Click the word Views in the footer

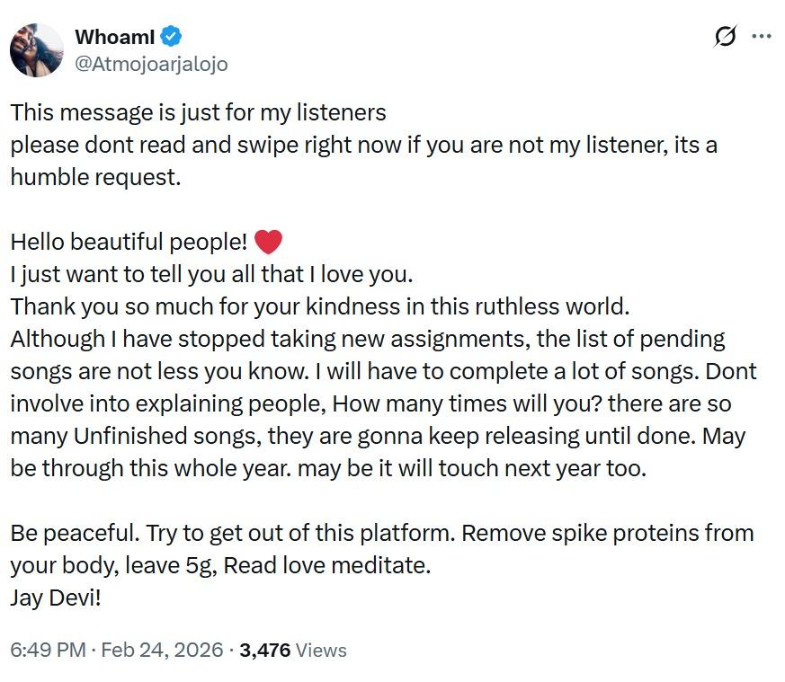(321, 650)
